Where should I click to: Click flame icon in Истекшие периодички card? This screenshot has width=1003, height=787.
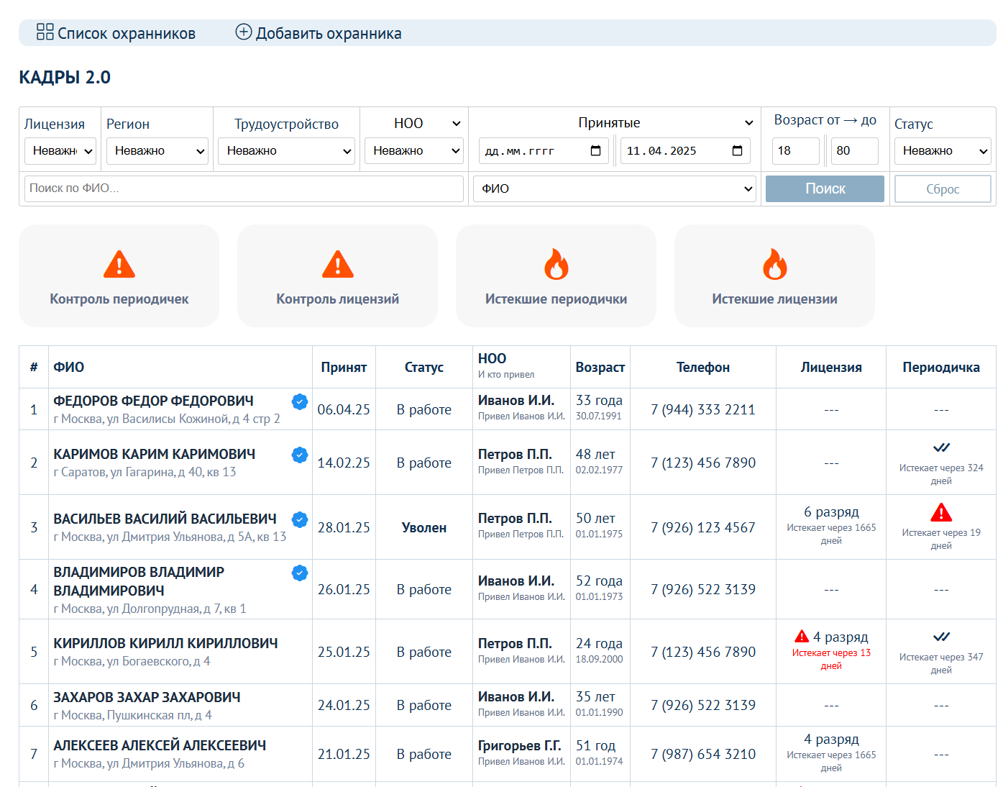pos(556,265)
